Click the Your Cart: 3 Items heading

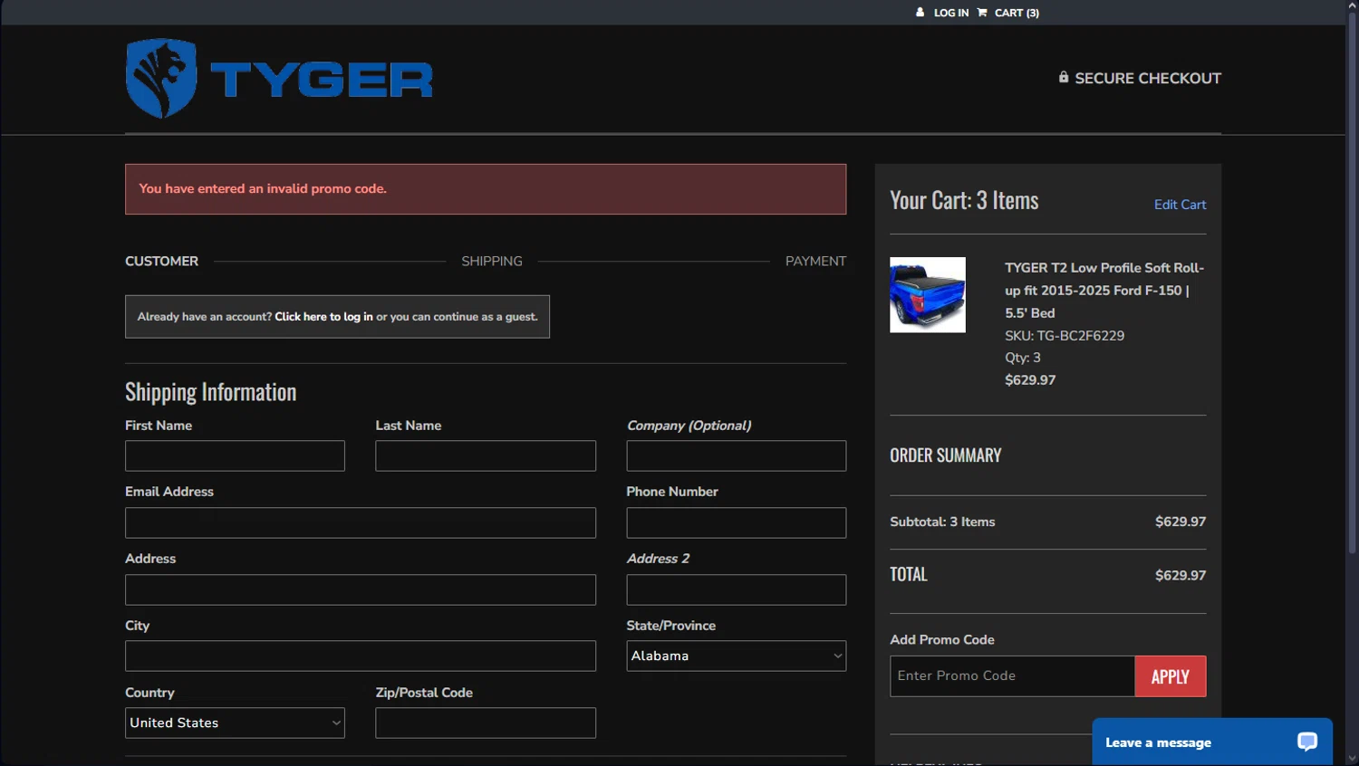[964, 200]
